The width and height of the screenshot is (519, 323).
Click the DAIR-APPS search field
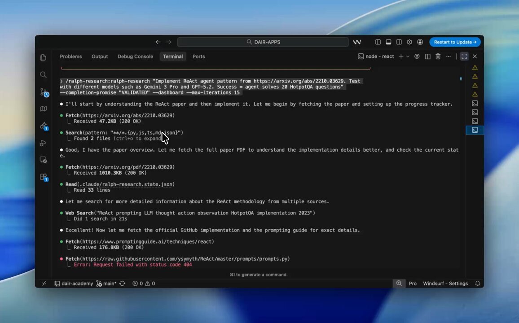(x=263, y=42)
